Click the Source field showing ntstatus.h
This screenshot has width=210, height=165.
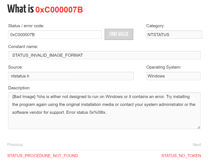point(71,76)
